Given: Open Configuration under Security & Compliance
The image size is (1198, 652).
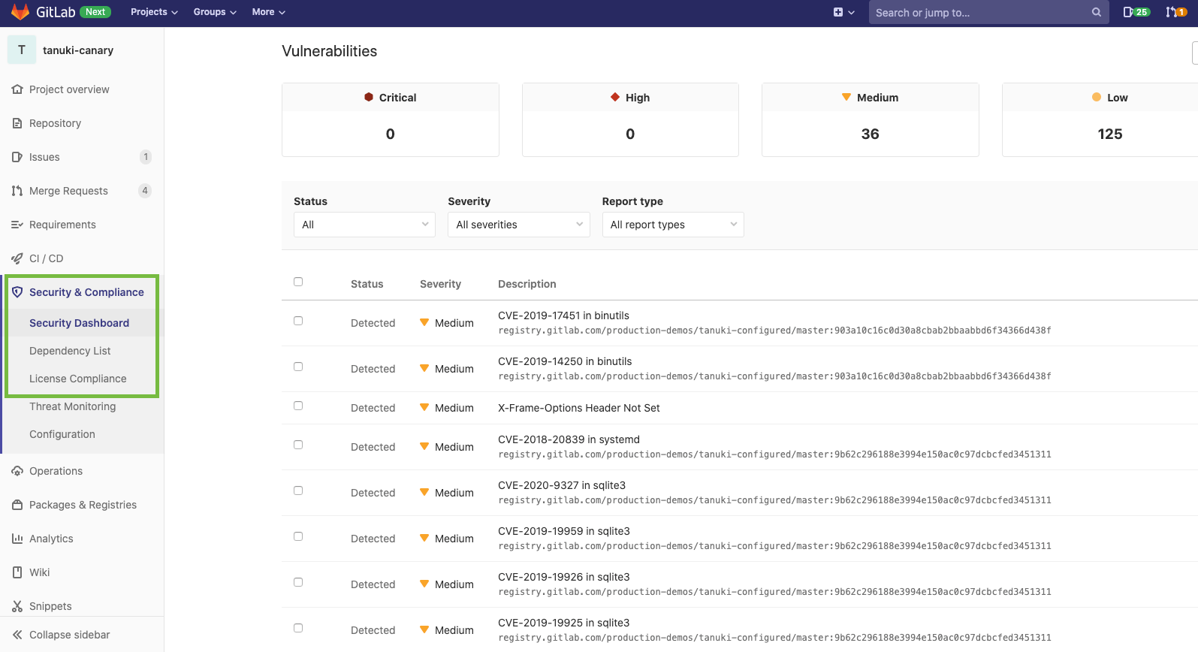Looking at the screenshot, I should pos(62,434).
